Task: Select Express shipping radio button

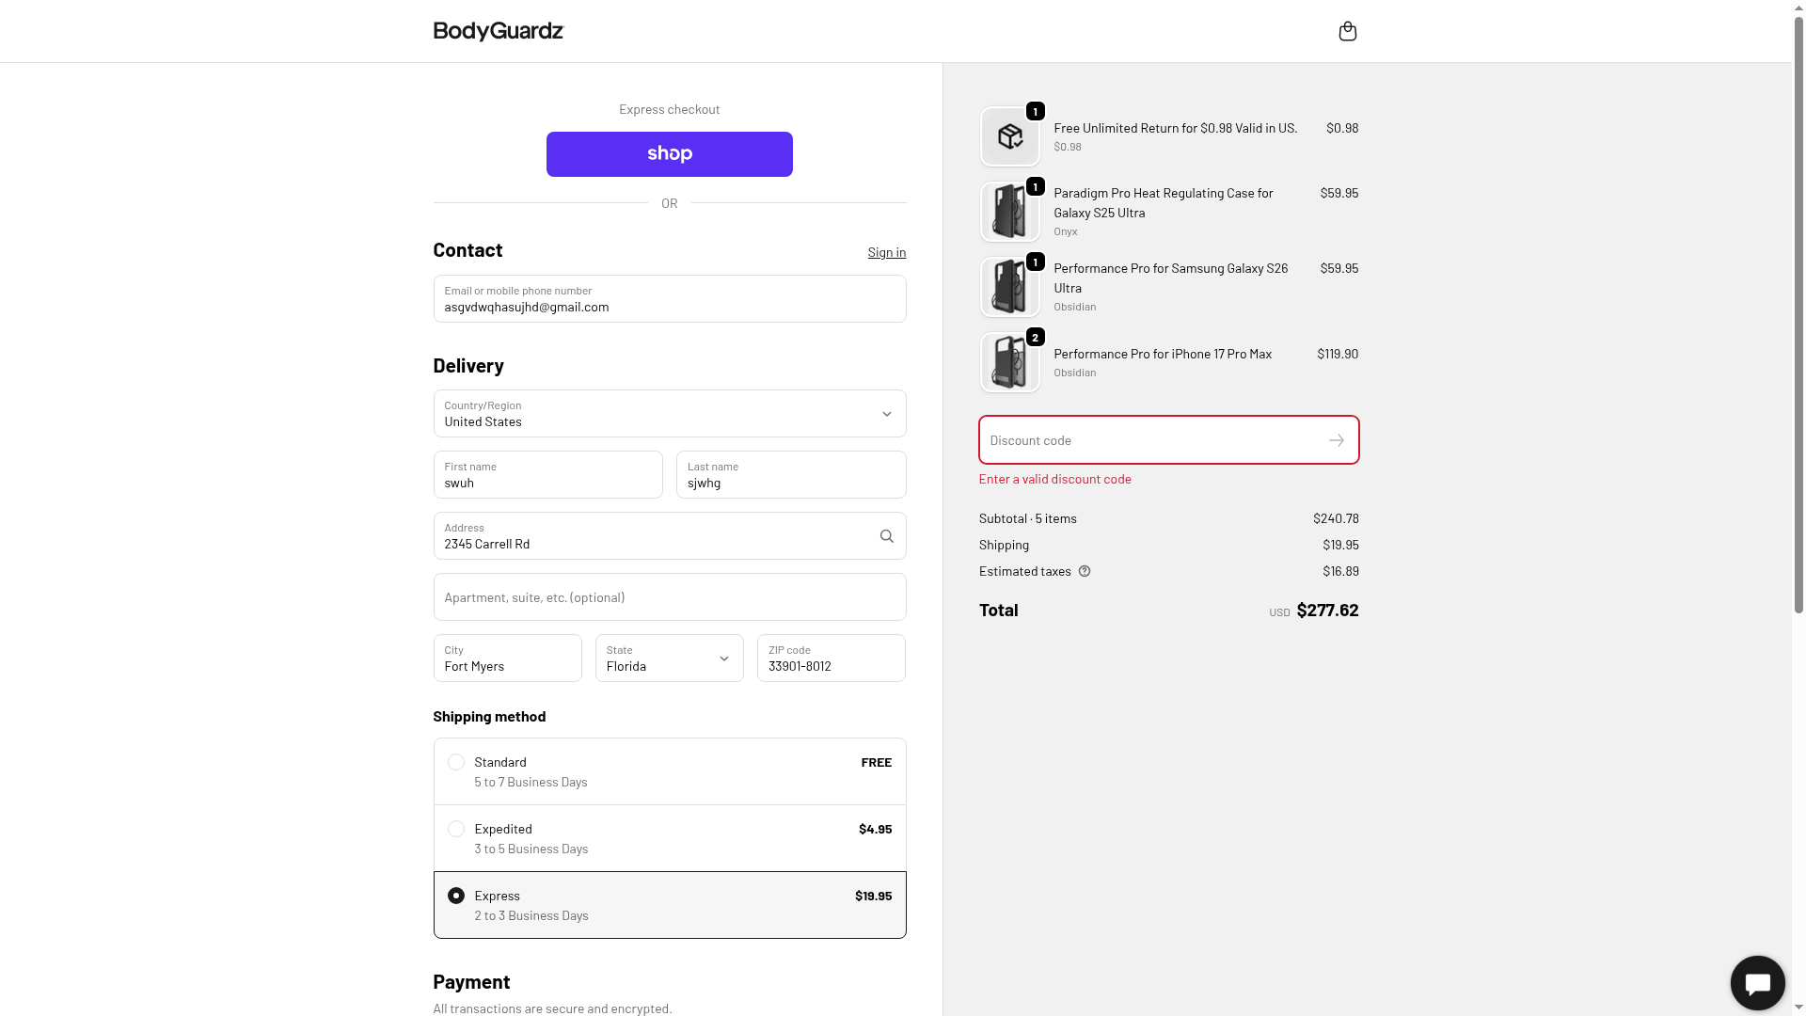Action: [456, 896]
